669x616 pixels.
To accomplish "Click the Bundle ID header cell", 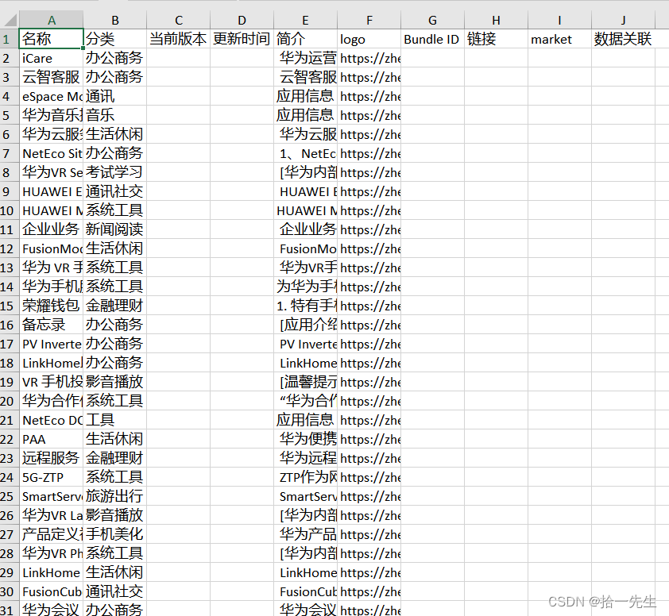I will [x=433, y=39].
